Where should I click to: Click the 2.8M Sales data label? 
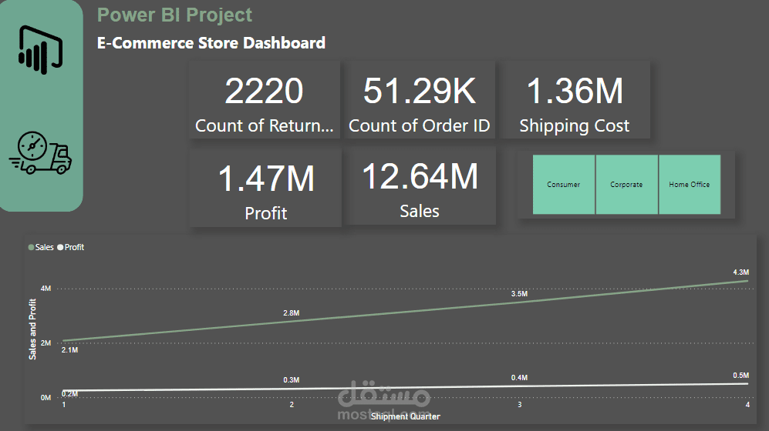click(292, 313)
